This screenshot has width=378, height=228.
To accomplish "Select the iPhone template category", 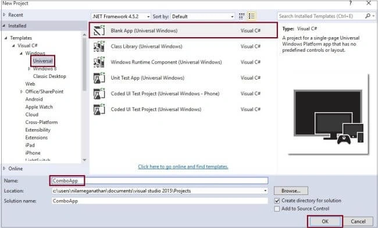I will pyautogui.click(x=33, y=153).
